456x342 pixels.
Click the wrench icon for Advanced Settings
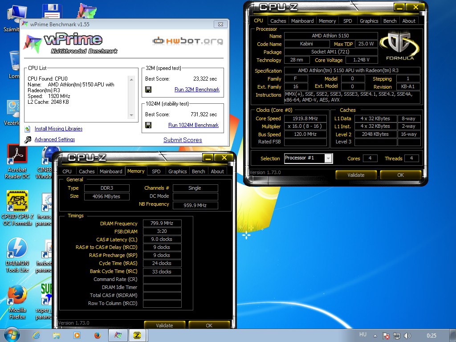28,139
